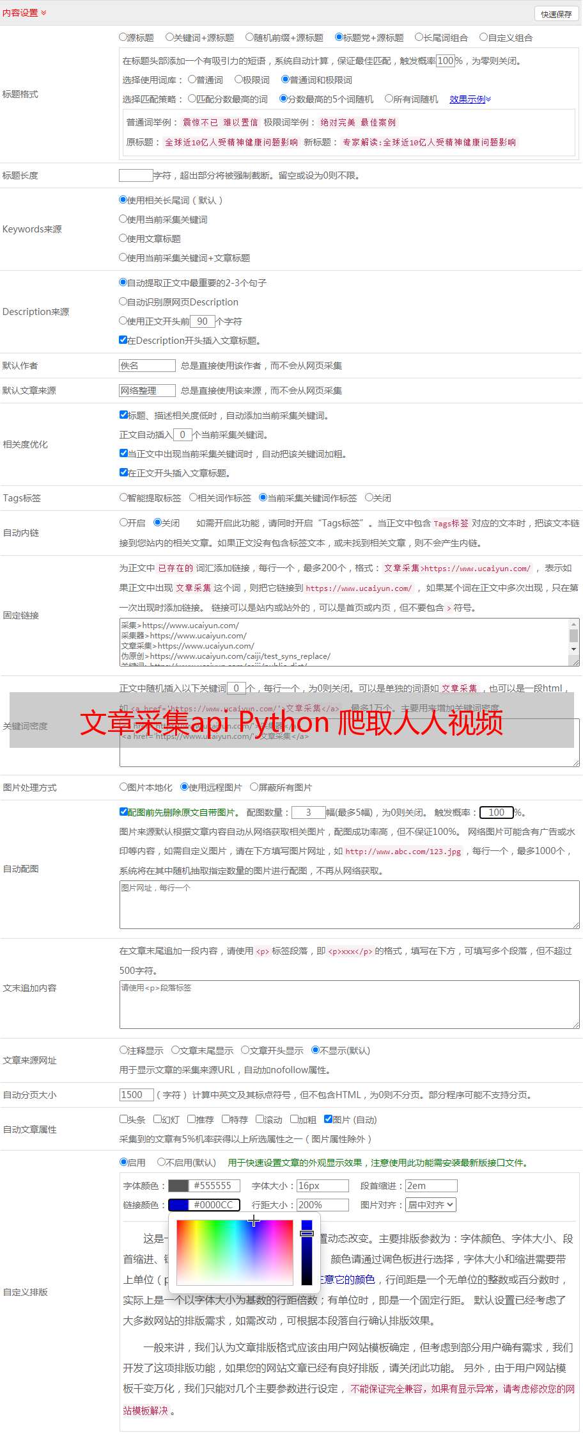
Task: Open the 图片对齐 dropdown
Action: [431, 1204]
